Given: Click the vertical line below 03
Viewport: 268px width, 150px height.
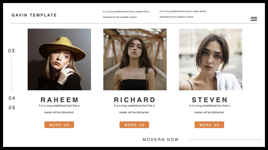Looking at the screenshot, I should [11, 74].
